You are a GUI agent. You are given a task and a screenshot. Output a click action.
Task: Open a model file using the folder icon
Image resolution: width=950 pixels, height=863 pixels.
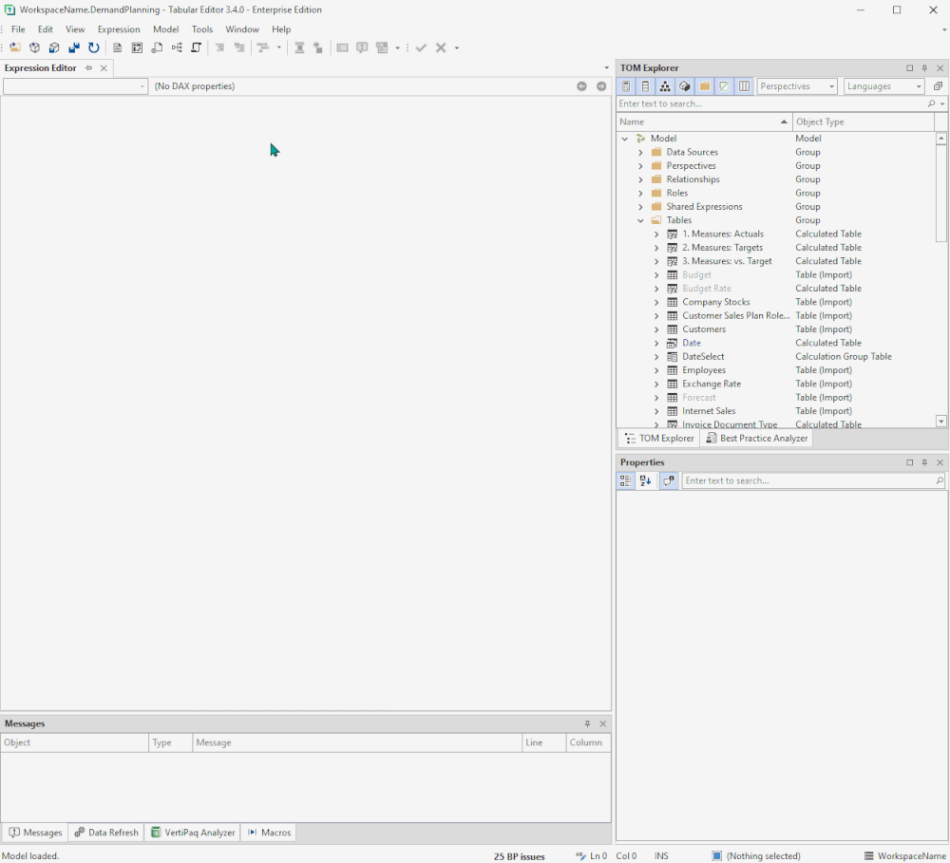click(x=17, y=47)
